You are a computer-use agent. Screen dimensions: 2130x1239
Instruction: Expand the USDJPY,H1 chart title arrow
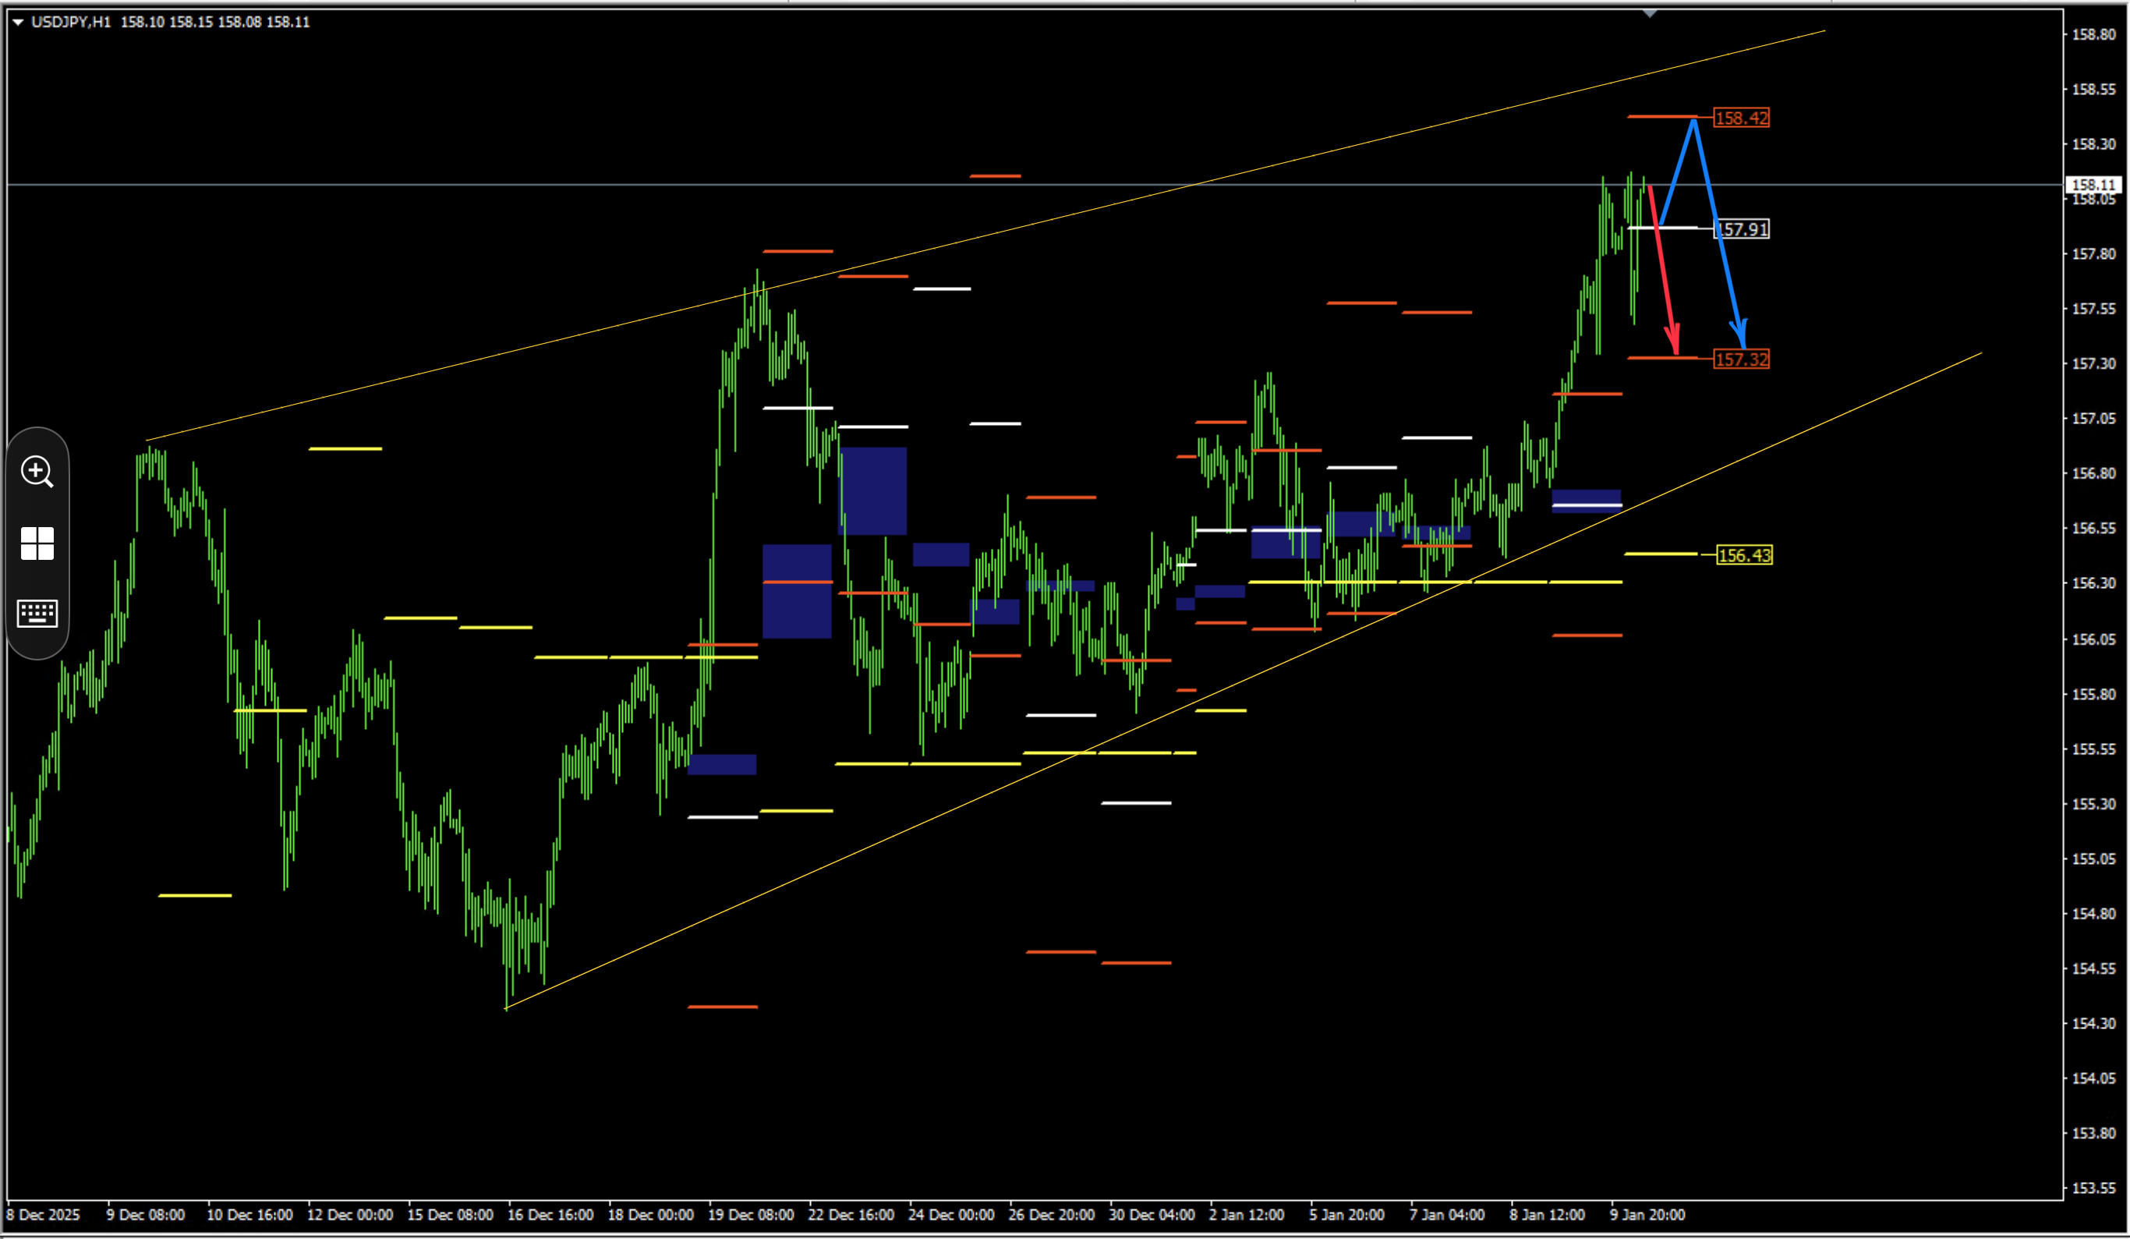(x=18, y=22)
